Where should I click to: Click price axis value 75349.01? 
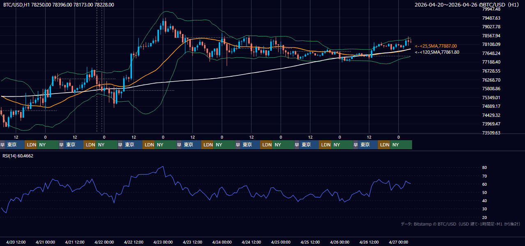click(491, 98)
